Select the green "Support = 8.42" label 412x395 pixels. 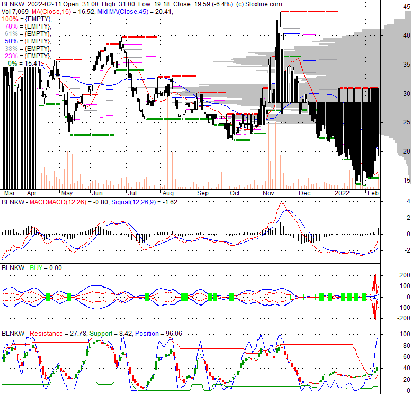tap(110, 334)
